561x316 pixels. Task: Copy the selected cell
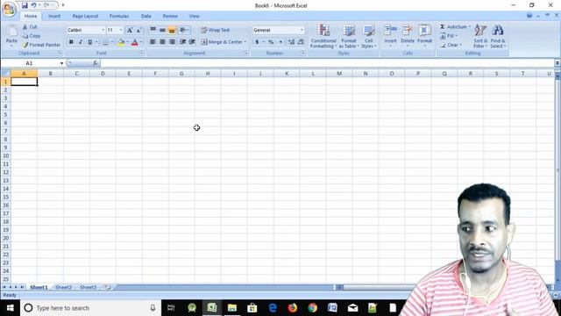[32, 36]
